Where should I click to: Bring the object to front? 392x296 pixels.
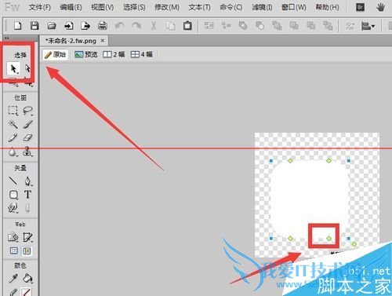[277, 26]
